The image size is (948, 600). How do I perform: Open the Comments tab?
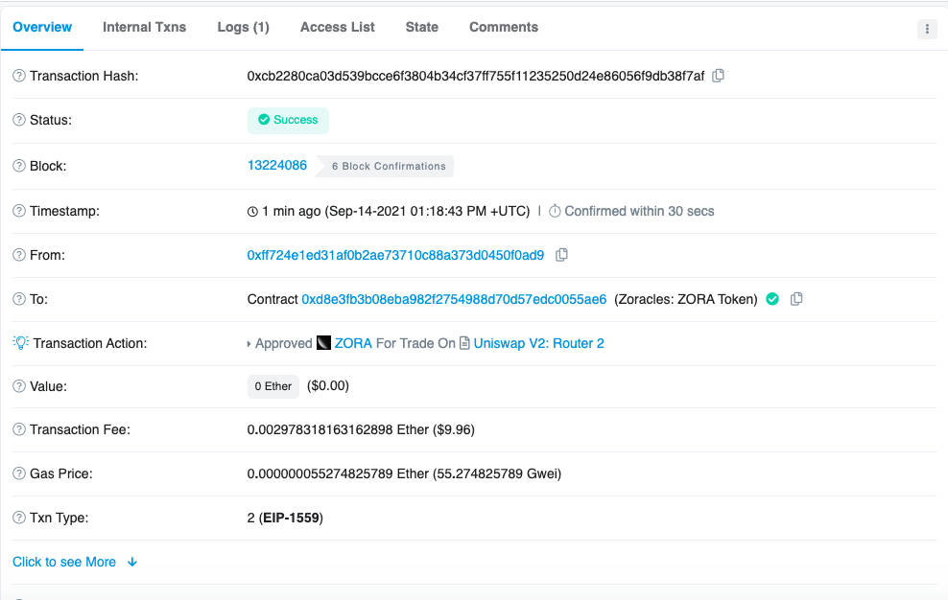pos(504,27)
